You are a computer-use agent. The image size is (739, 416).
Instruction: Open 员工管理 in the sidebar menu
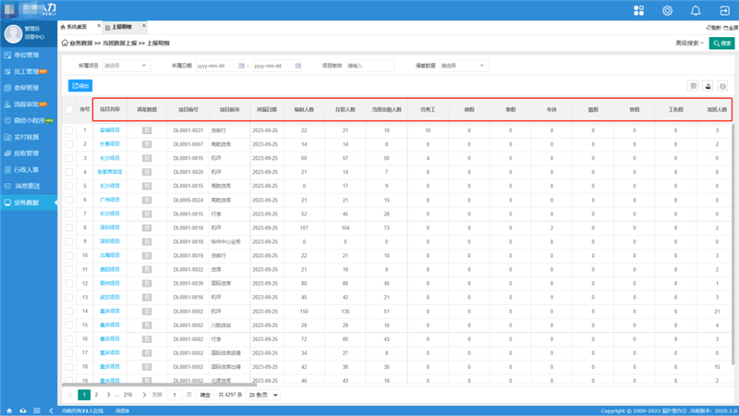tap(26, 70)
